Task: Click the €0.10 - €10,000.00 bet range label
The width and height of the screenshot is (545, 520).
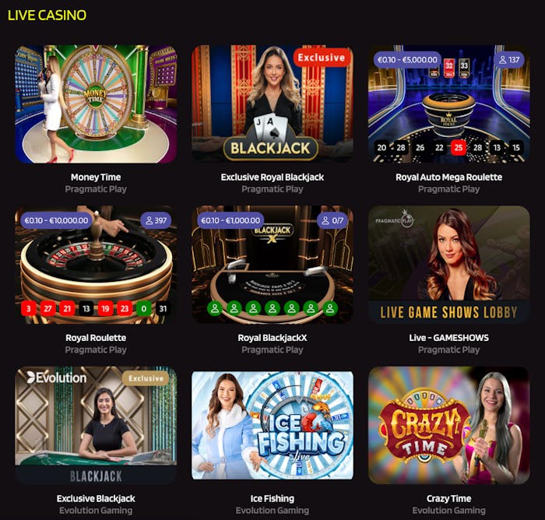Action: tap(56, 220)
